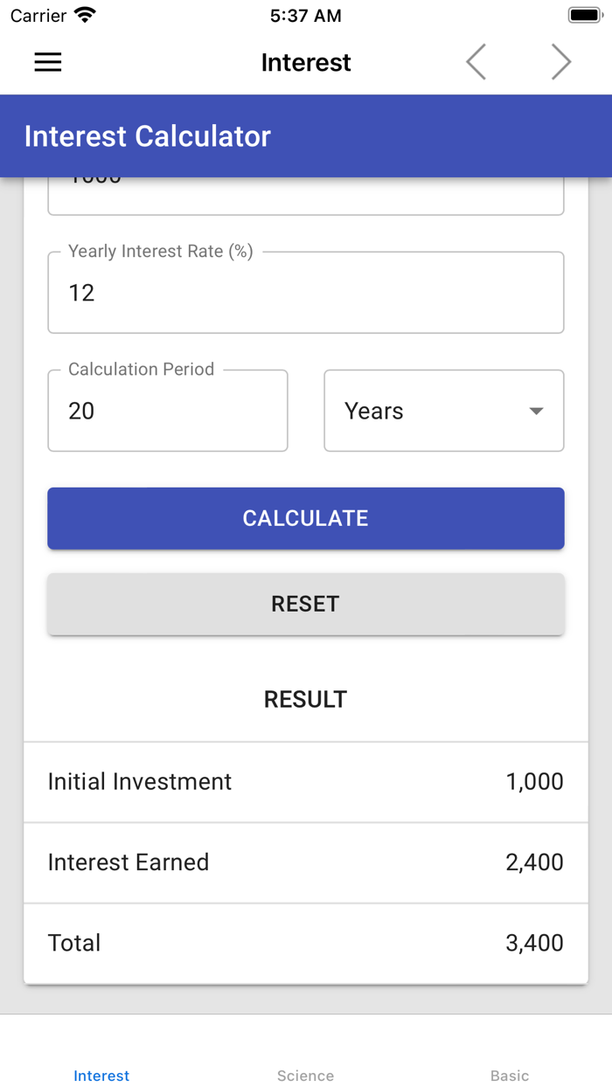Screen dimensions: 612x1087
Task: Switch to the Science calculator tab
Action: (x=305, y=1076)
